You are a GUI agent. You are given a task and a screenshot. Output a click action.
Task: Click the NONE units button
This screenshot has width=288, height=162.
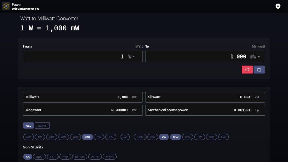(42, 125)
